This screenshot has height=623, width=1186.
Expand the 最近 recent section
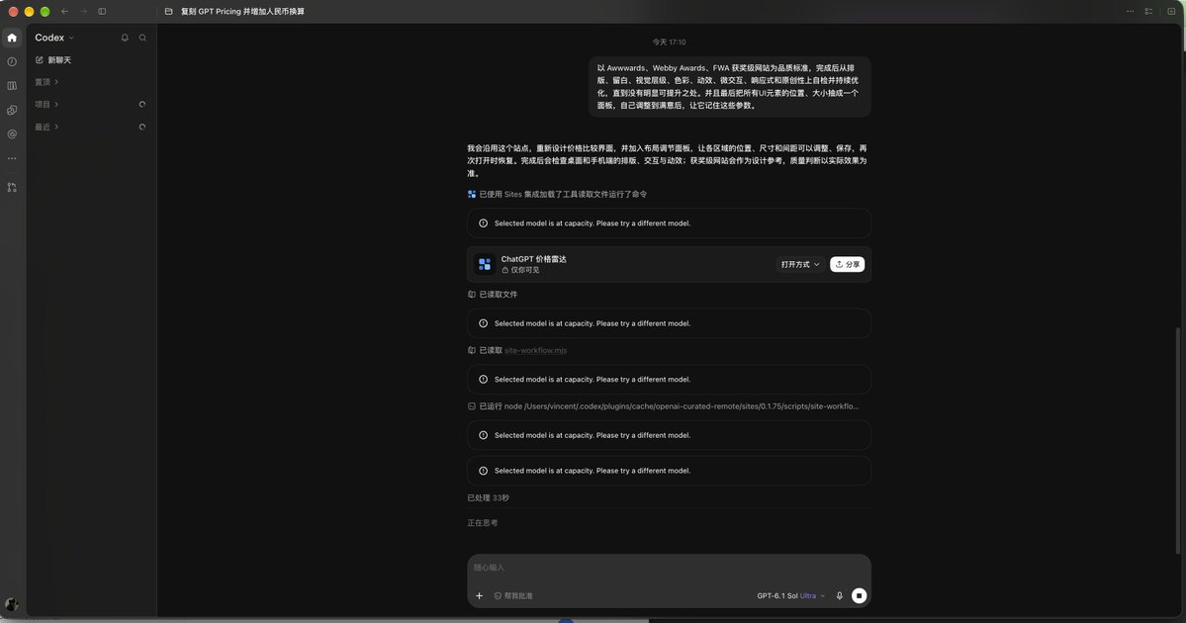pos(46,127)
